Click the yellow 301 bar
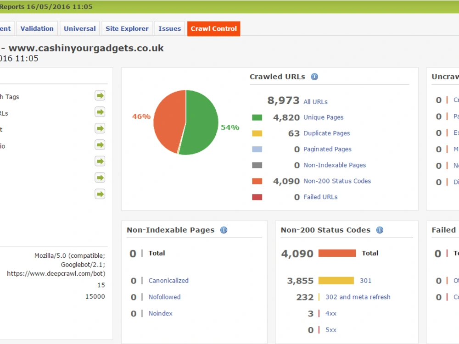 [336, 281]
